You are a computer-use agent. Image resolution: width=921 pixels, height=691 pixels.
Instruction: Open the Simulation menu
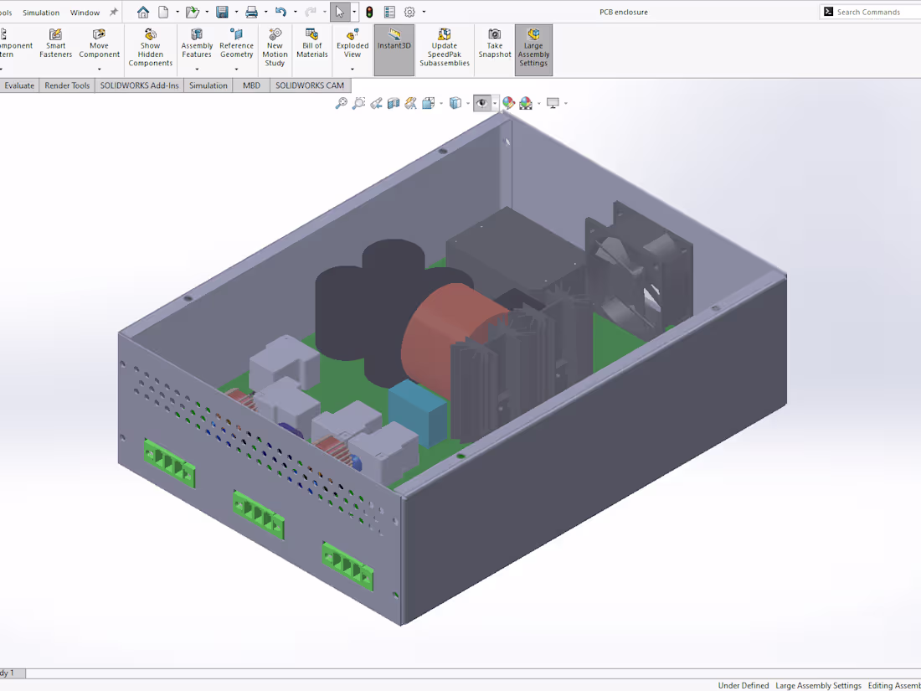pyautogui.click(x=40, y=13)
